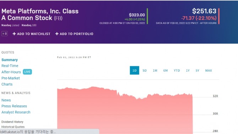
Task: Open Dividend History page
Action: (12, 122)
